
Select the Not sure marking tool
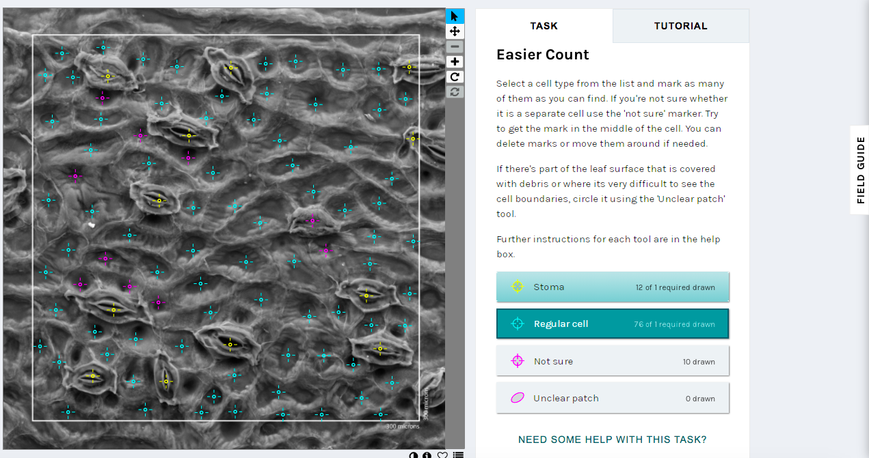[613, 360]
